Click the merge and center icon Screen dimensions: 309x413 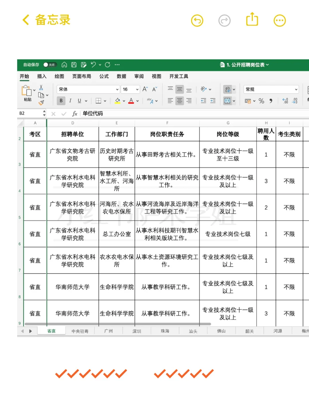pyautogui.click(x=227, y=101)
